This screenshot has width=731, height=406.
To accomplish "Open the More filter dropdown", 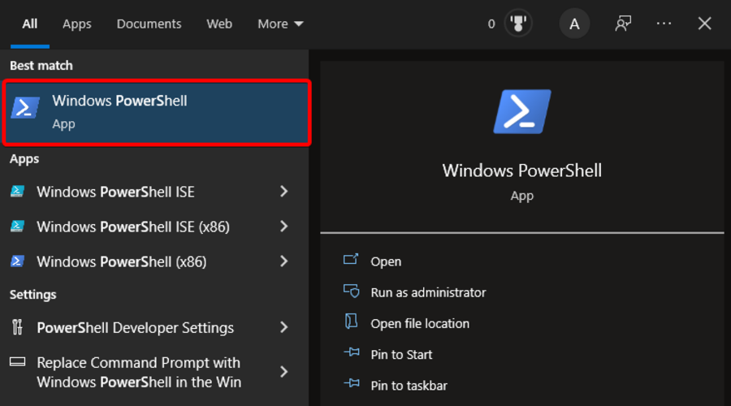I will click(280, 24).
